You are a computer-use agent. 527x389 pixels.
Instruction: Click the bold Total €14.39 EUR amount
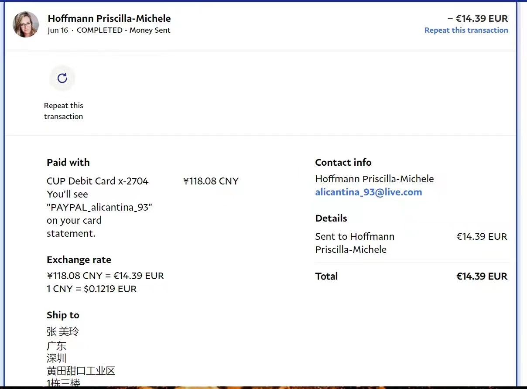click(482, 276)
